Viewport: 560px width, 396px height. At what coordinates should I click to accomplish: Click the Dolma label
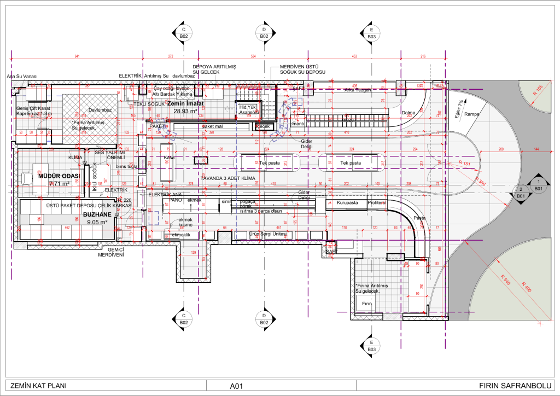409,113
